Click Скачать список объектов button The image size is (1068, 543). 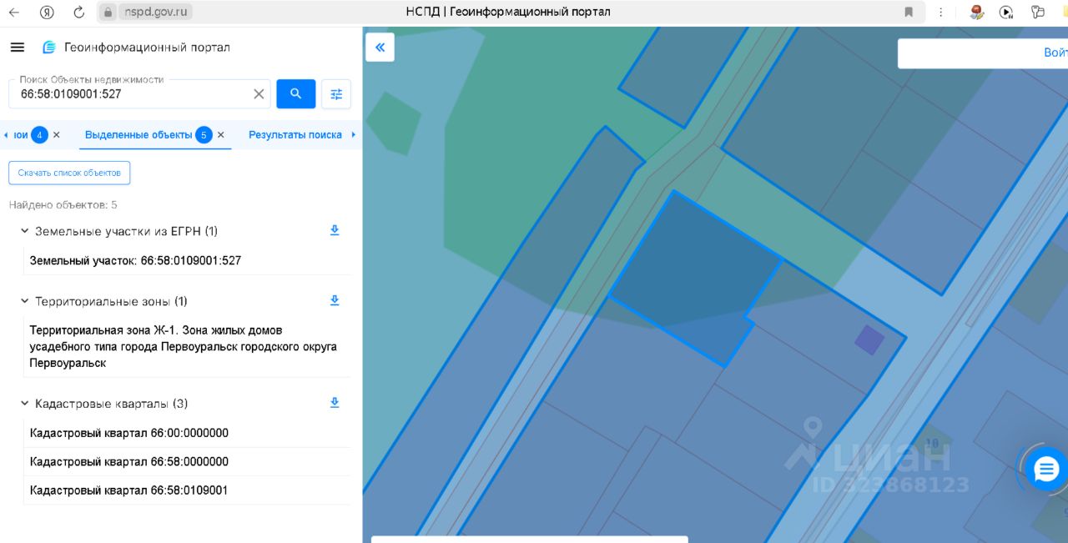point(69,173)
